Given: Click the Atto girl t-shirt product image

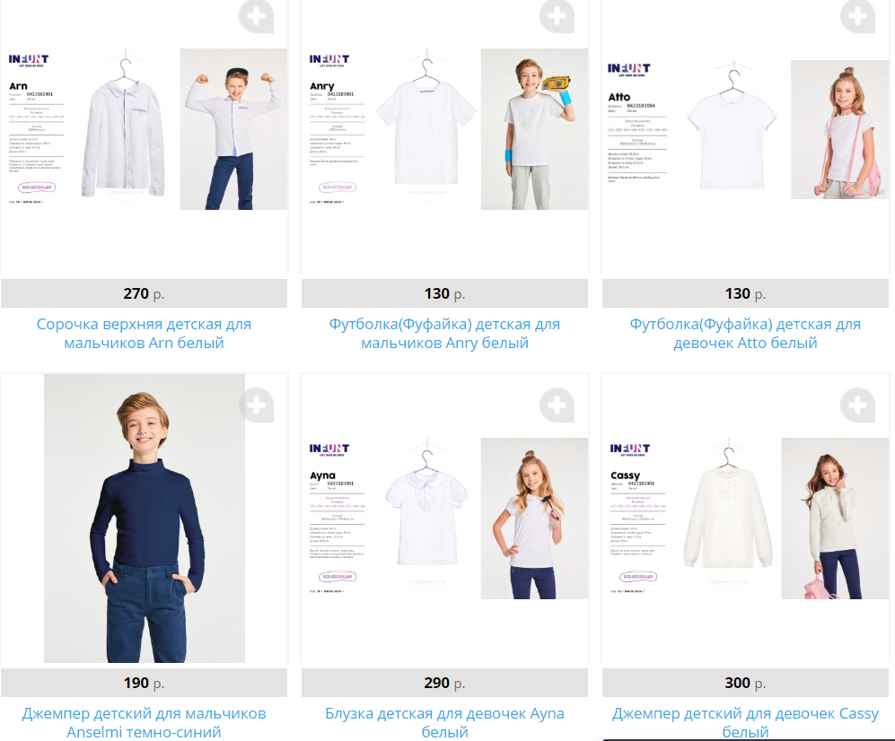Looking at the screenshot, I should tap(745, 129).
